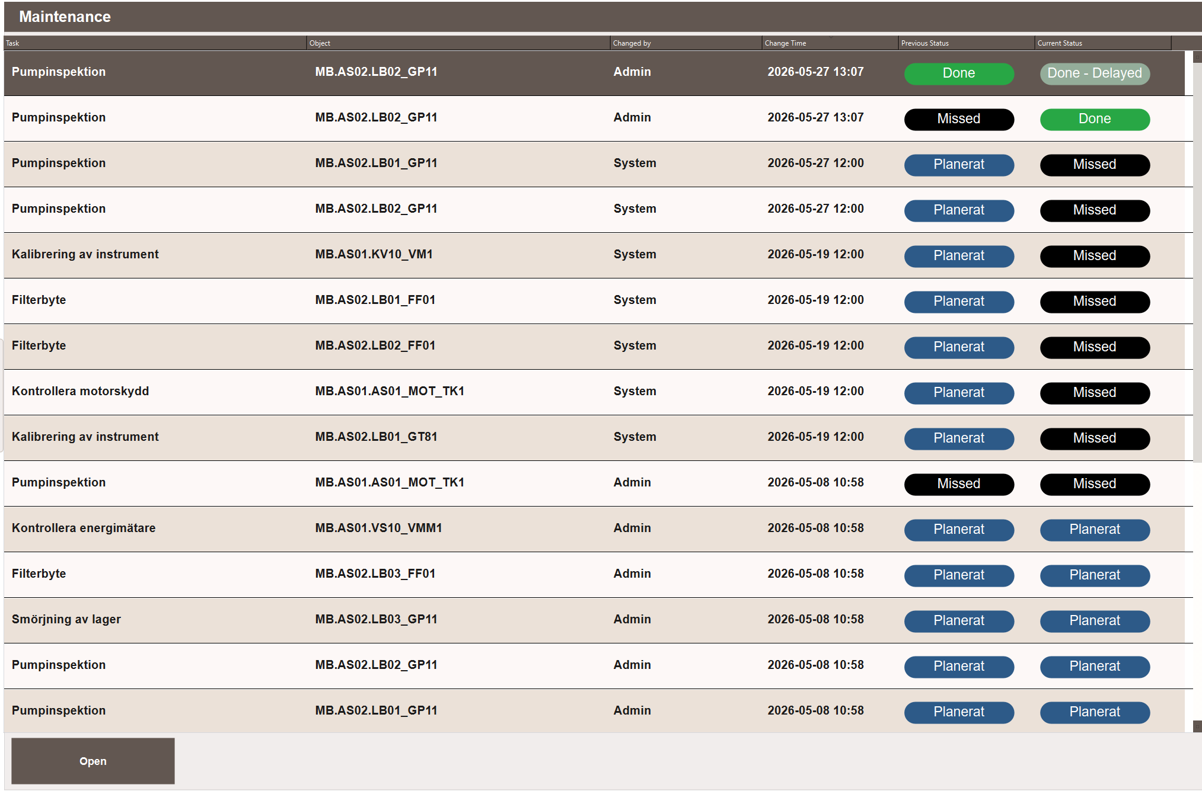The width and height of the screenshot is (1202, 791).
Task: Click Missed current status in LB01_GT81 row
Action: (1095, 438)
